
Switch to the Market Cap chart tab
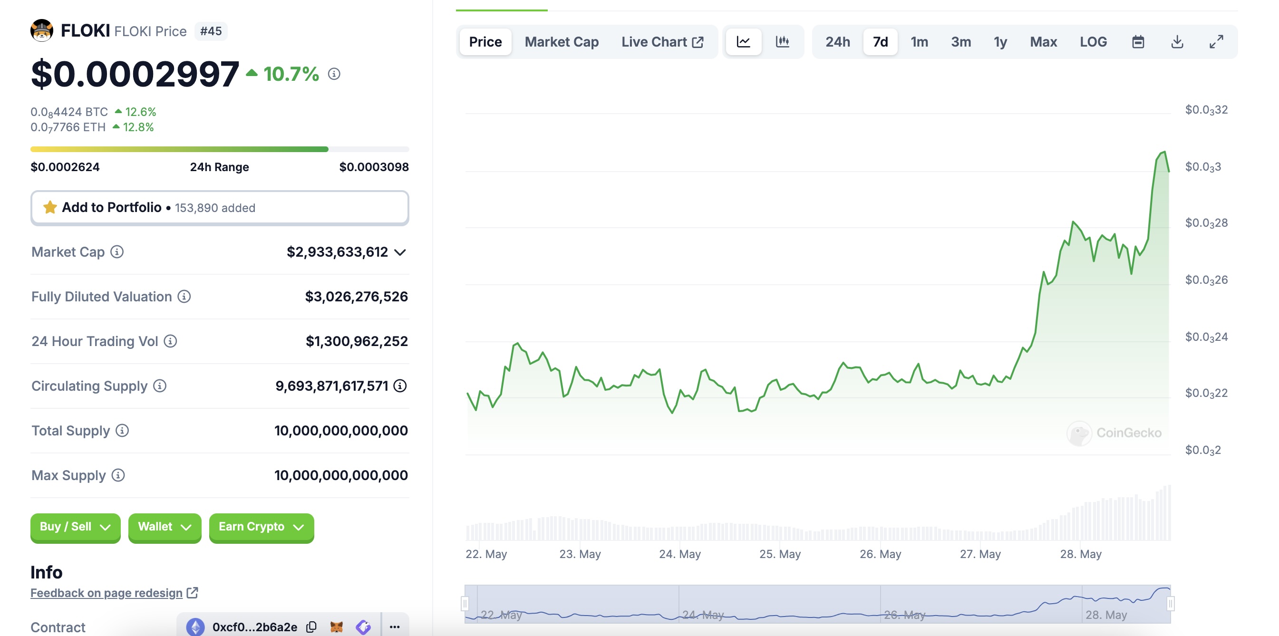[562, 42]
